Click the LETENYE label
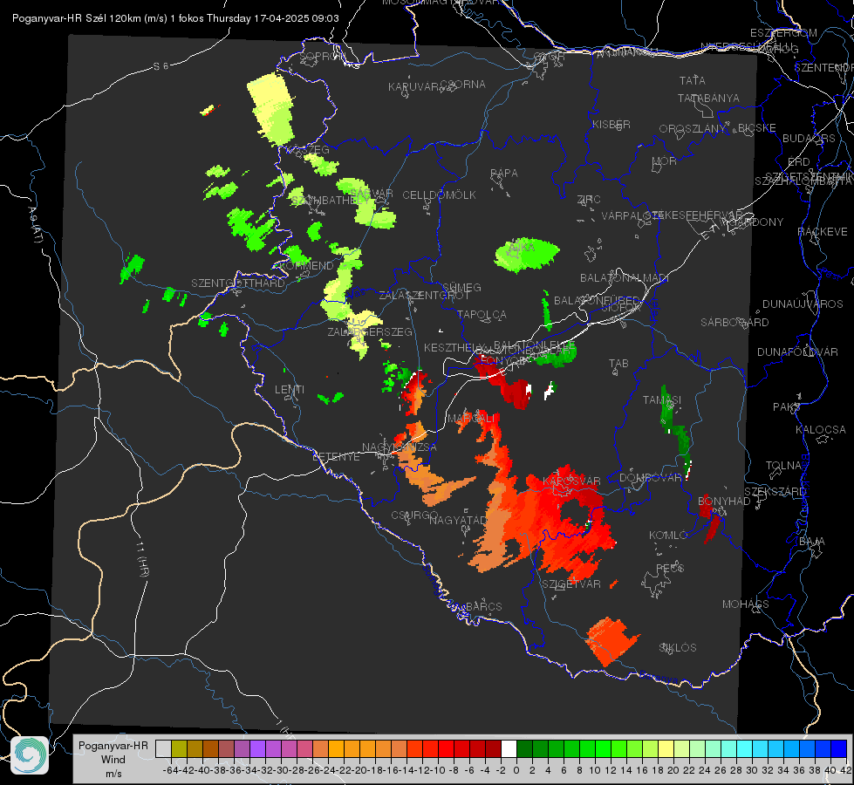 [336, 456]
